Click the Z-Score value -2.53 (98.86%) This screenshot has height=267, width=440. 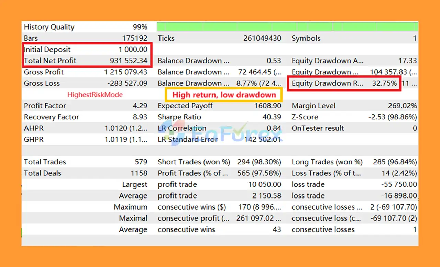pyautogui.click(x=392, y=117)
